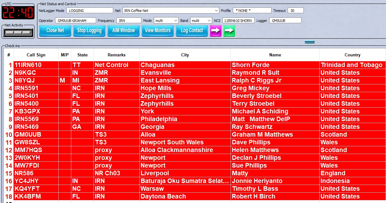Click the Country column header
Viewport: 386px width, 203px height.
[x=352, y=55]
